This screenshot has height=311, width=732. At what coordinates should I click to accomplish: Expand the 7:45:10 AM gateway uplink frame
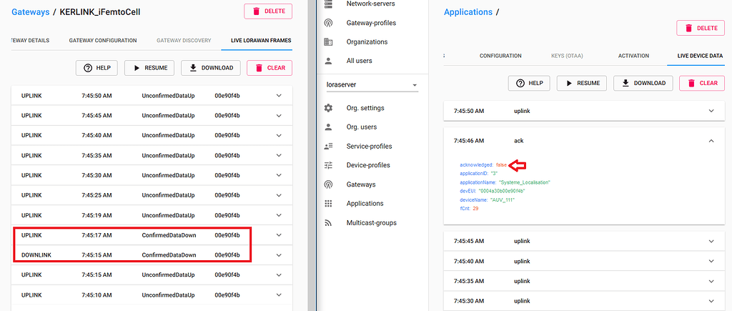pos(280,295)
